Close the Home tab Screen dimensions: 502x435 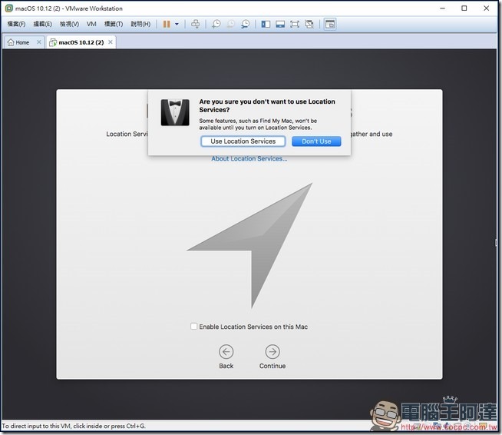(x=38, y=42)
